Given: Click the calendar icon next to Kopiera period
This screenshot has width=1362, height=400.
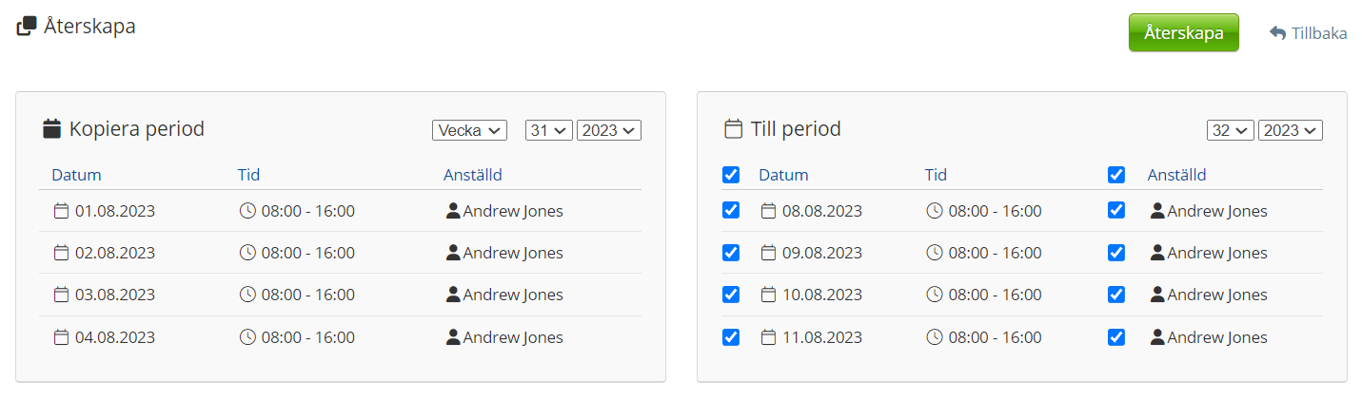Looking at the screenshot, I should (52, 129).
